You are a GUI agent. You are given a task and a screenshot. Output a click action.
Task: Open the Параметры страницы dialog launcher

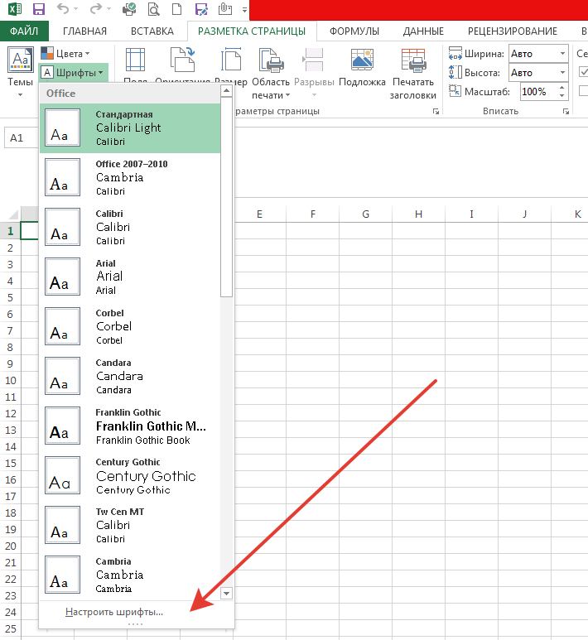(x=436, y=112)
